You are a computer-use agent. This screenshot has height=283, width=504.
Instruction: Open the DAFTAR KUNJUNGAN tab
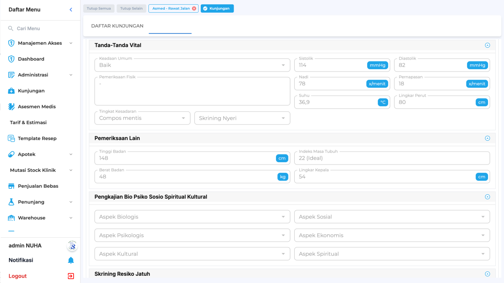[x=117, y=26]
